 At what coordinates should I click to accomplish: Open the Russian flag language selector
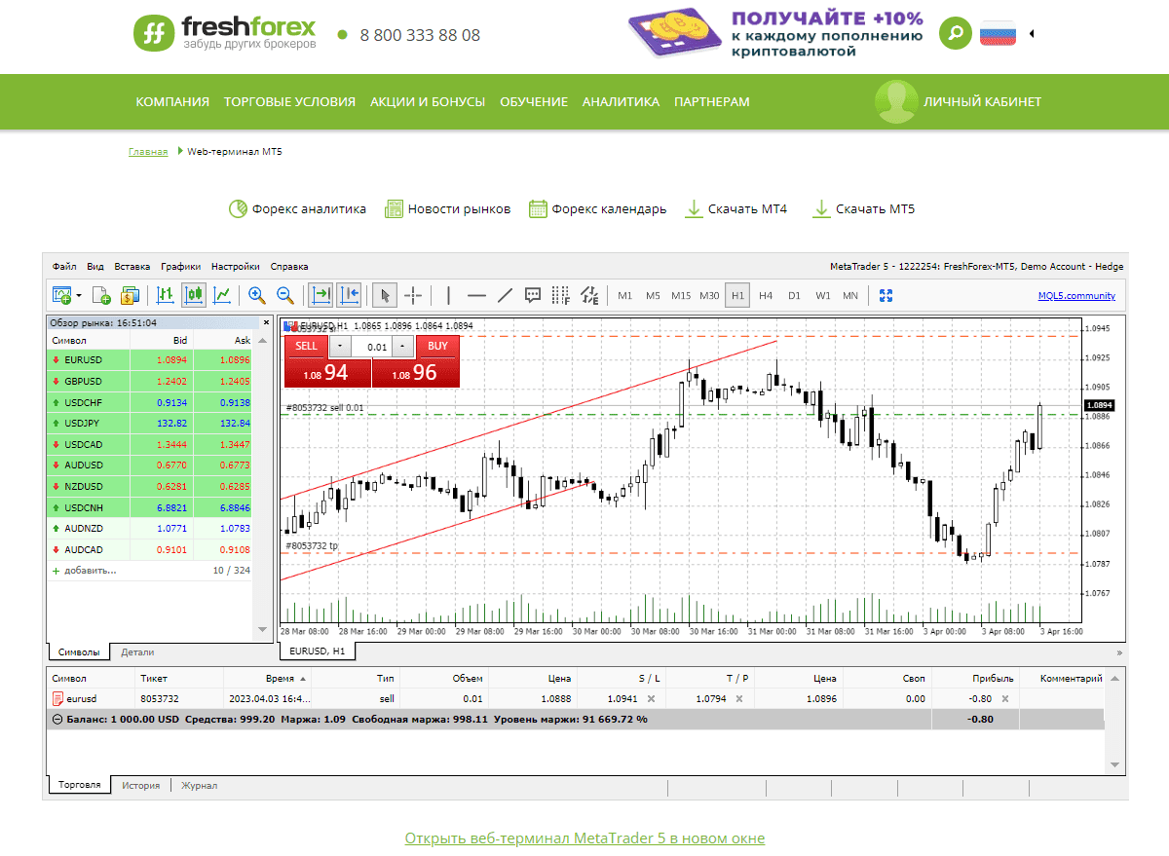click(x=998, y=33)
